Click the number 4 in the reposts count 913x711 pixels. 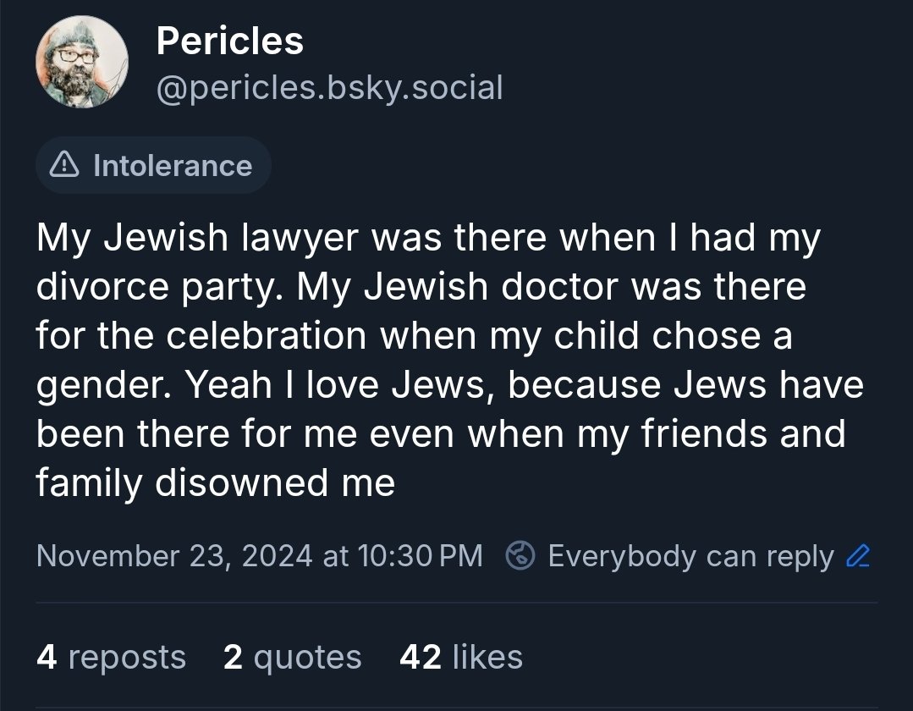47,657
